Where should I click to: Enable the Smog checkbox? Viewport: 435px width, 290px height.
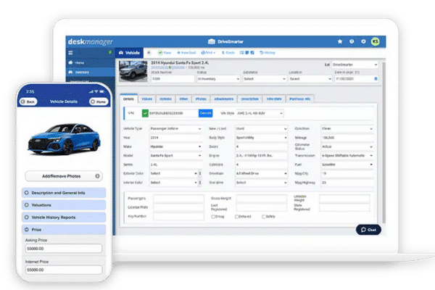tap(213, 217)
